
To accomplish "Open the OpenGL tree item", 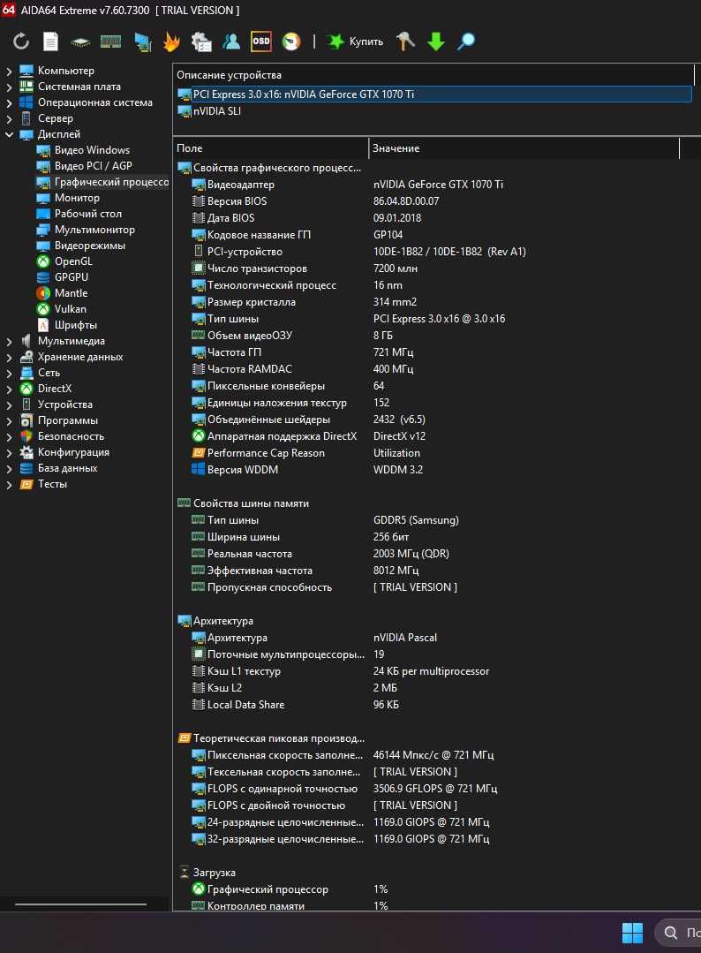I will 64,261.
